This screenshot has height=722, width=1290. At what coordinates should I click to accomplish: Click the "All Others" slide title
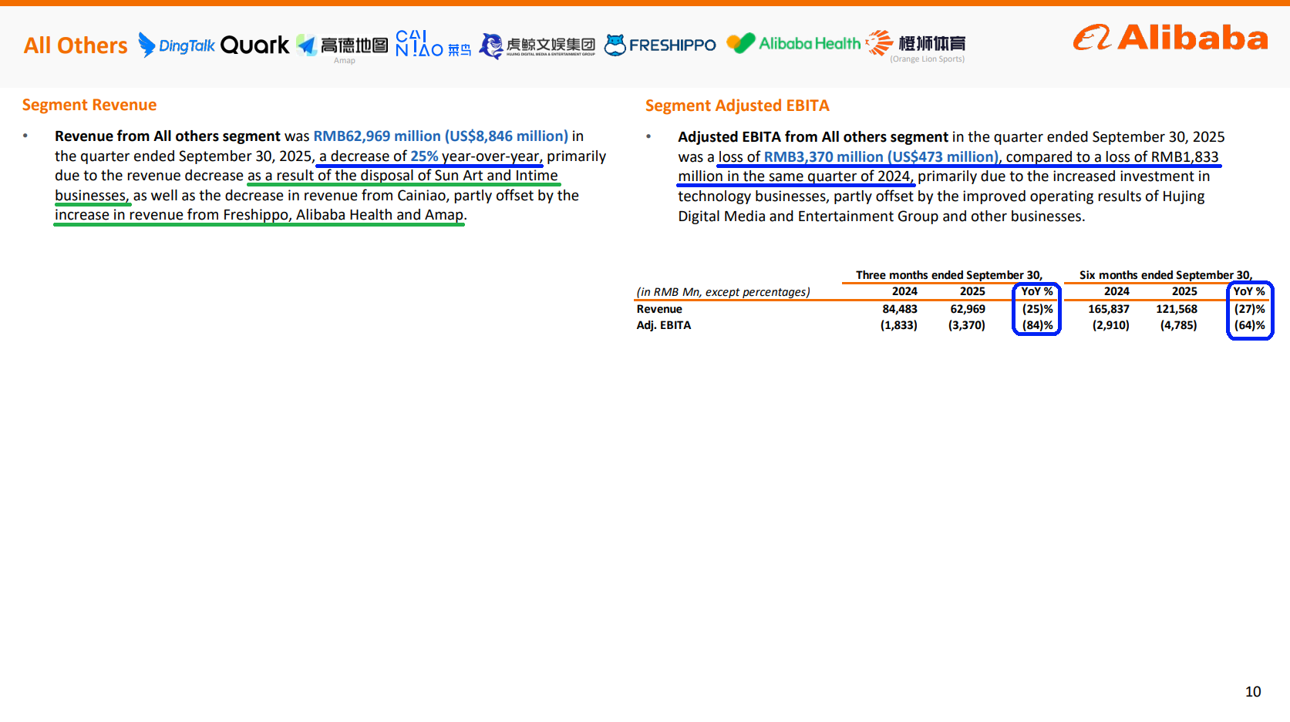[x=76, y=45]
